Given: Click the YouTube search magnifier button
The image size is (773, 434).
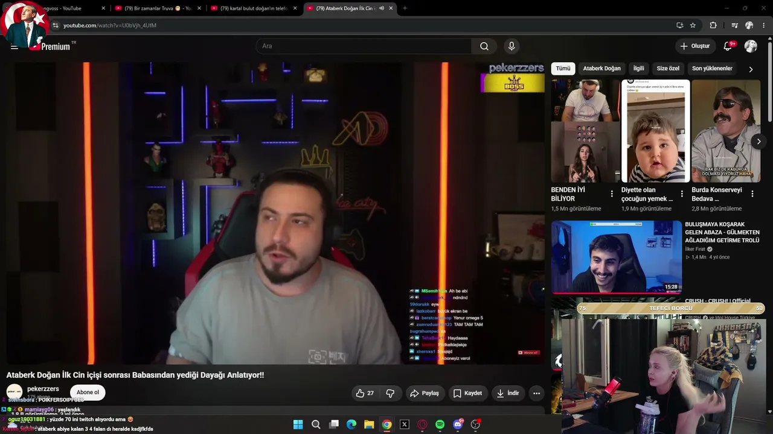Looking at the screenshot, I should [484, 46].
